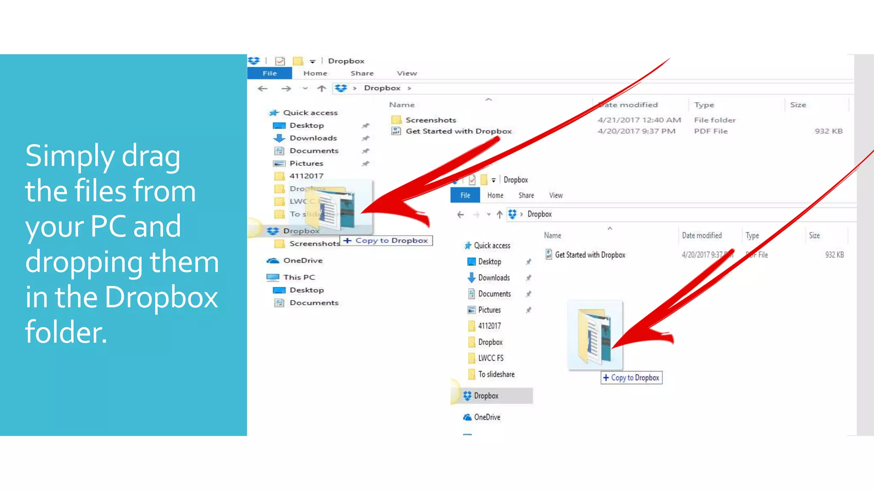
Task: Open Share tab in lower Dropbox window
Action: [x=526, y=195]
